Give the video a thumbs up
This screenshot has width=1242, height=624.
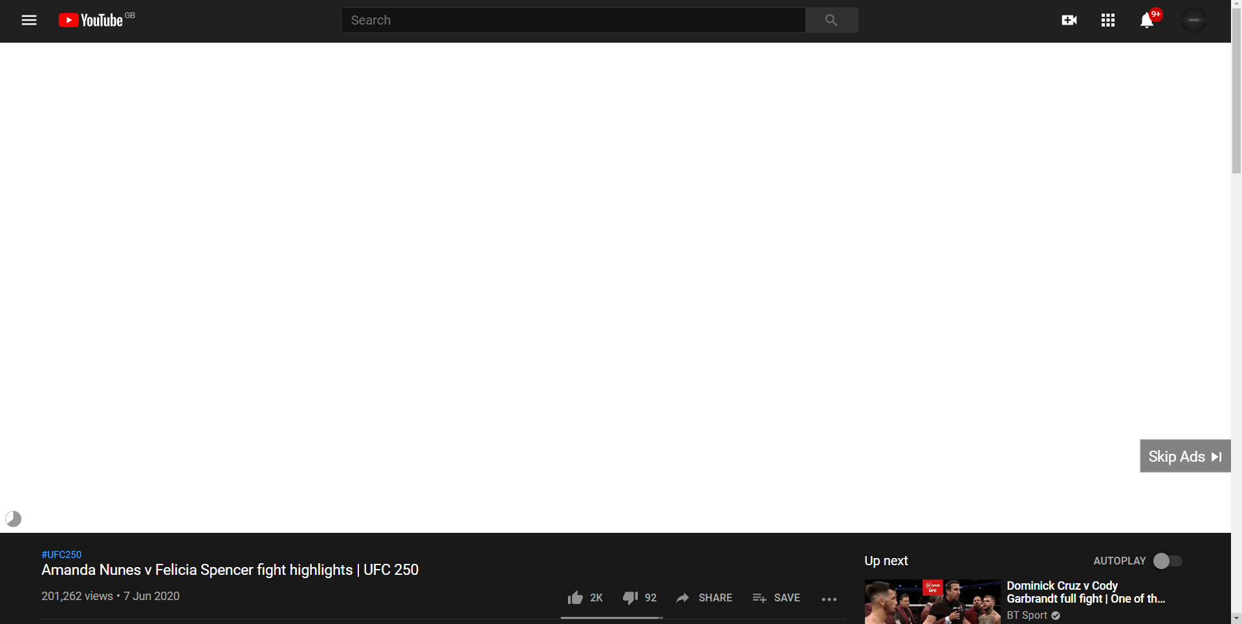click(575, 597)
